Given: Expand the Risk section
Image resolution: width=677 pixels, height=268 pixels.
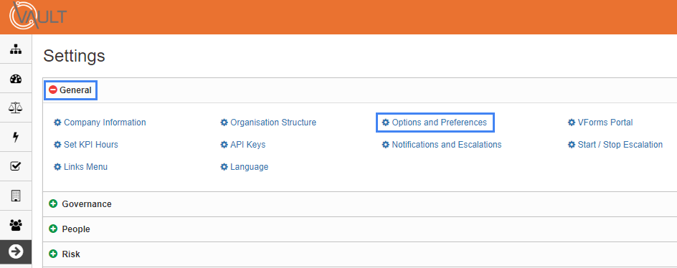Looking at the screenshot, I should [x=65, y=254].
